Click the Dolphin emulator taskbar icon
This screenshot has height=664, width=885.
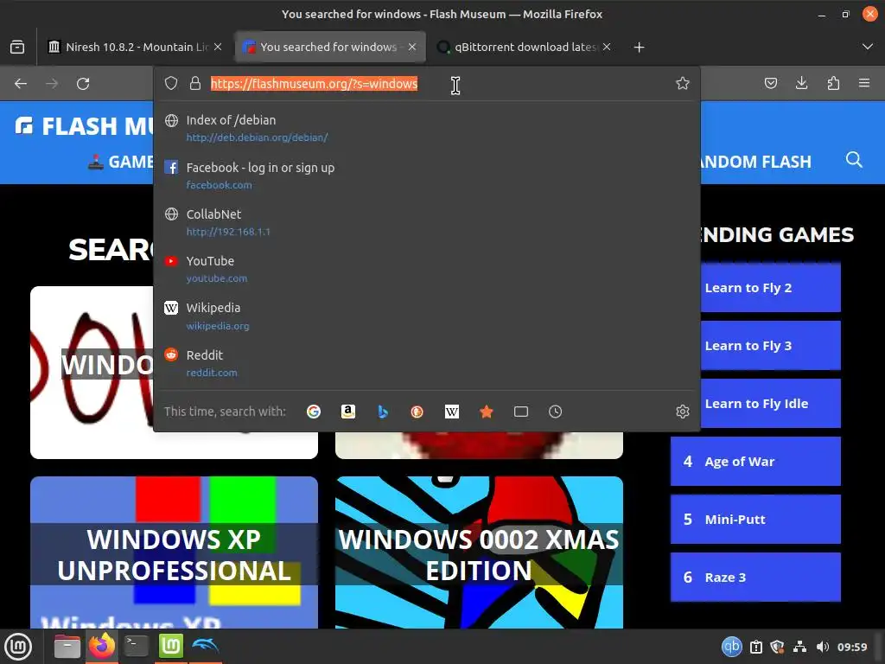click(x=206, y=646)
